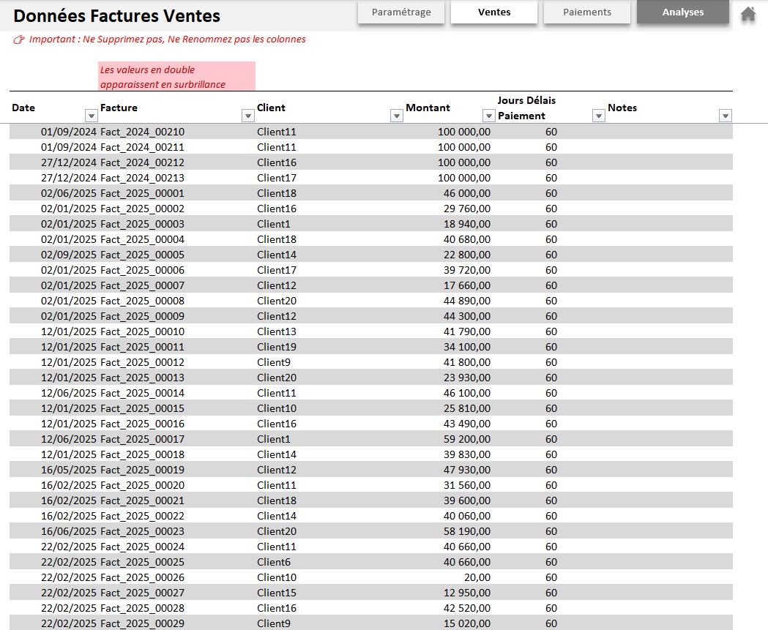Open the Paiements tab
768x630 pixels.
tap(586, 12)
